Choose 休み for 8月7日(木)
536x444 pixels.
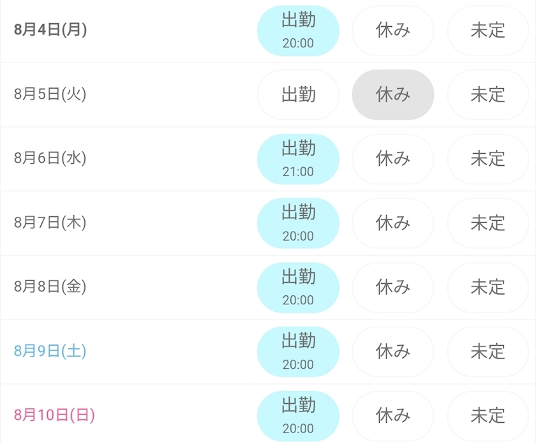tap(393, 223)
